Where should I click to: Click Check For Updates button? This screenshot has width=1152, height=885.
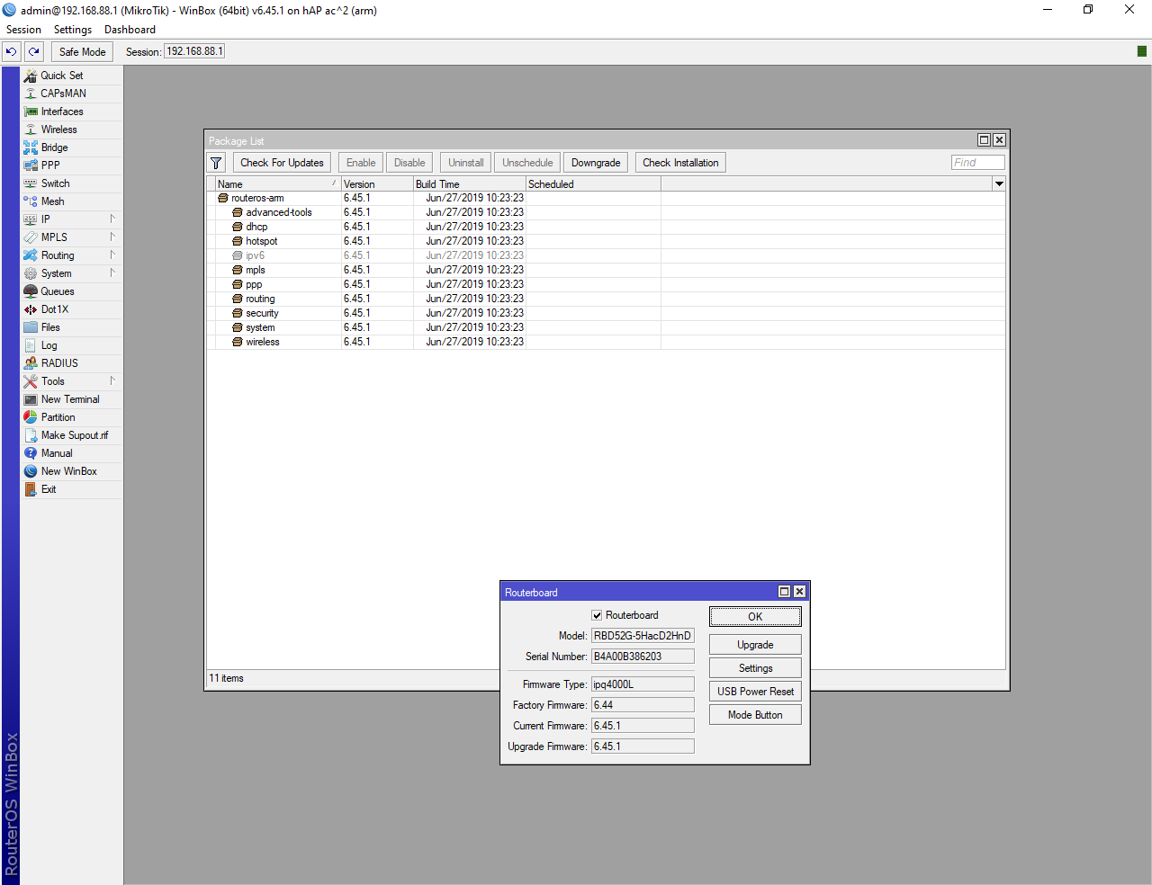coord(282,163)
